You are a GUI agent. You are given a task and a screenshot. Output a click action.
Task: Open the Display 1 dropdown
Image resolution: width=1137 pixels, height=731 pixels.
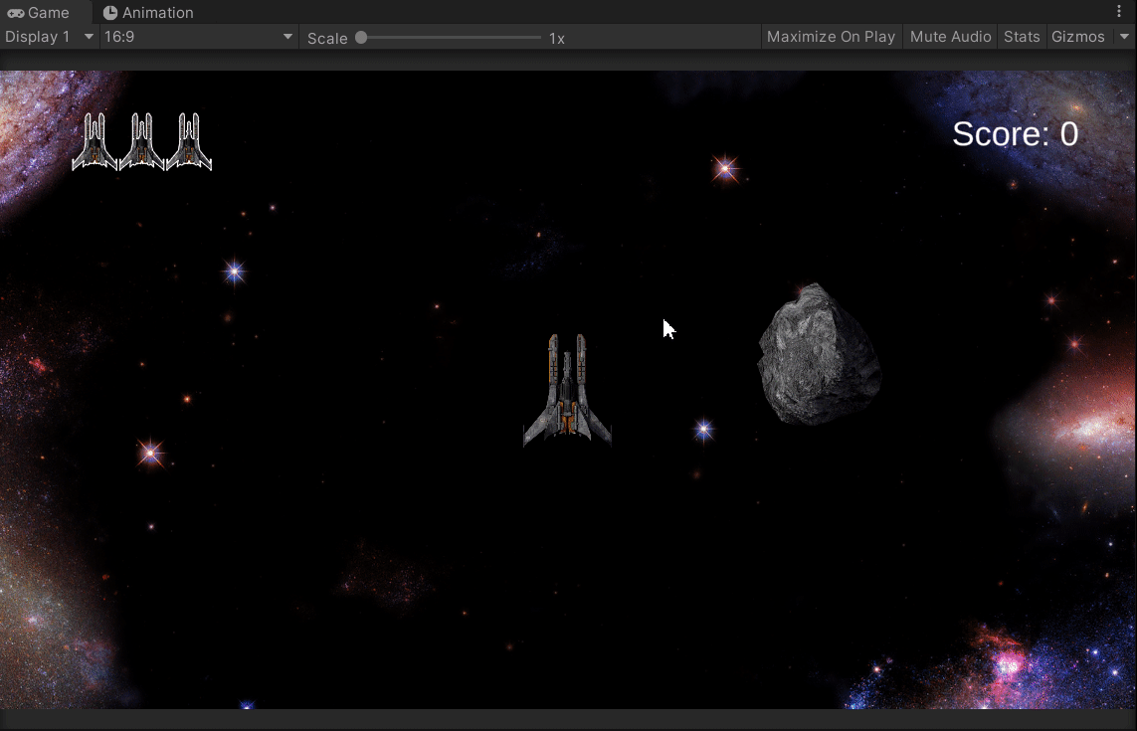coord(45,36)
